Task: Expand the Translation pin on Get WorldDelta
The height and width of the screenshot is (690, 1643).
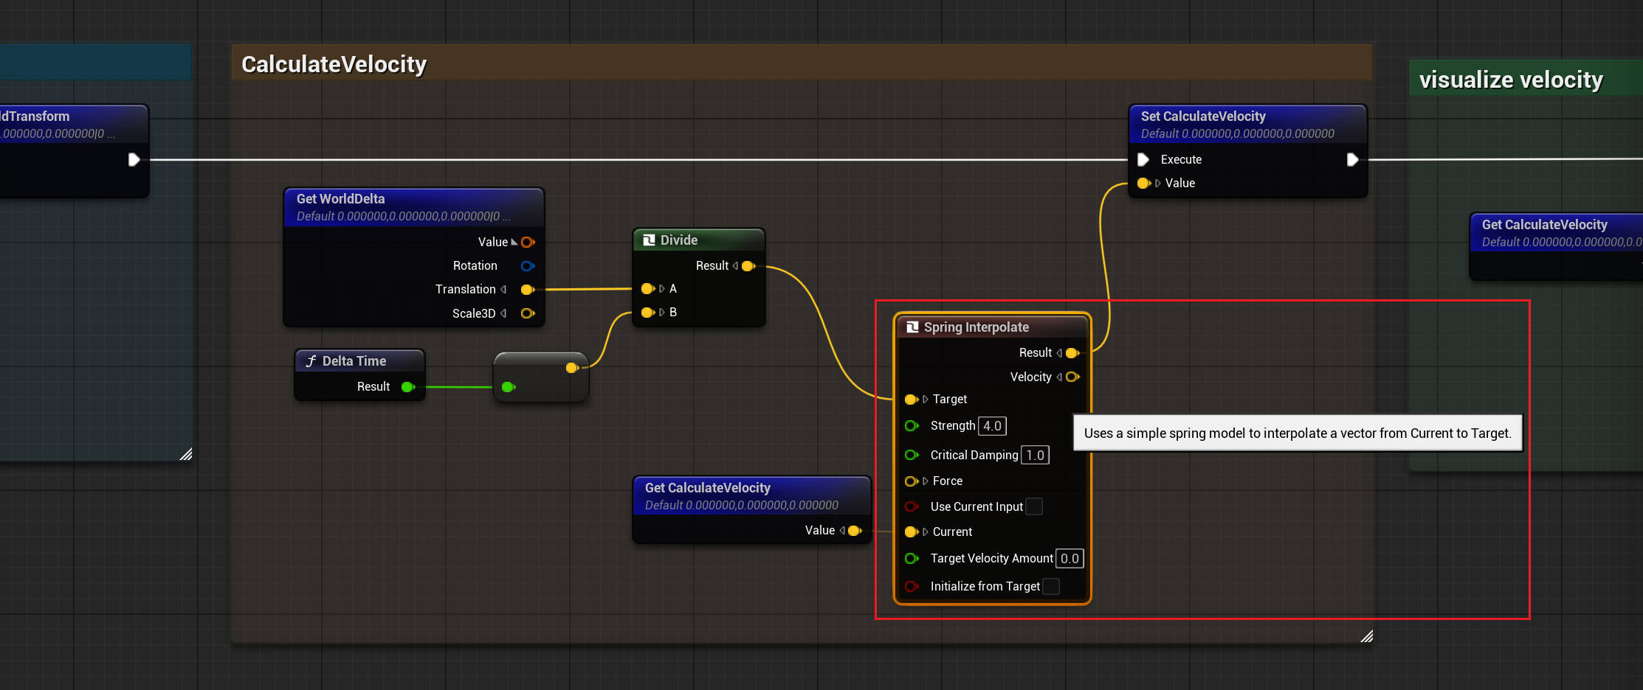Action: 503,290
